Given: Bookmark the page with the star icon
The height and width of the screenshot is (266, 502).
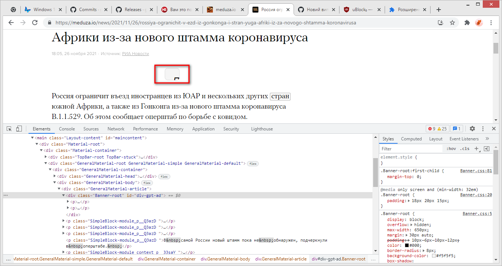Looking at the screenshot, I should [x=452, y=23].
